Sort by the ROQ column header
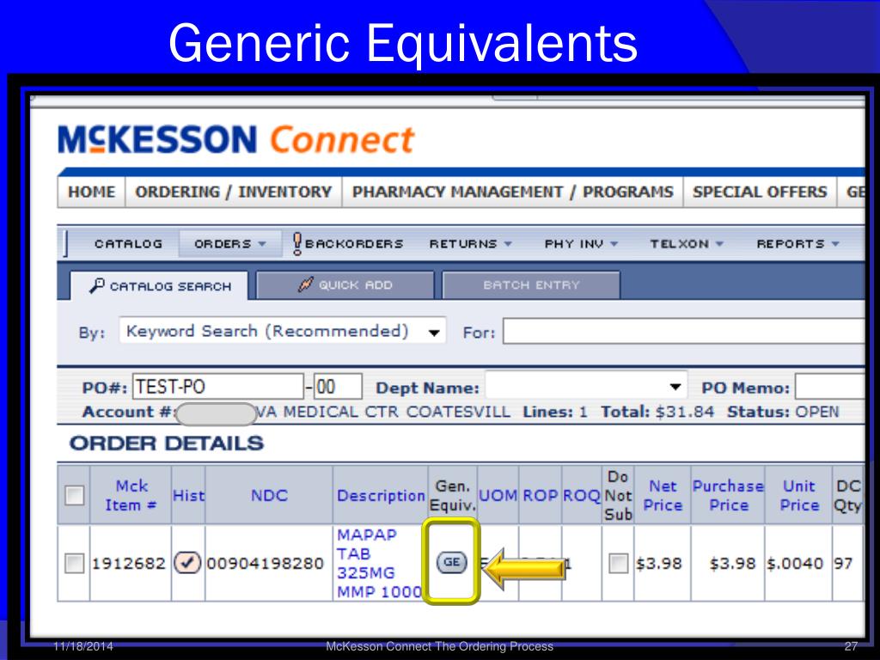The width and height of the screenshot is (880, 660). click(582, 496)
